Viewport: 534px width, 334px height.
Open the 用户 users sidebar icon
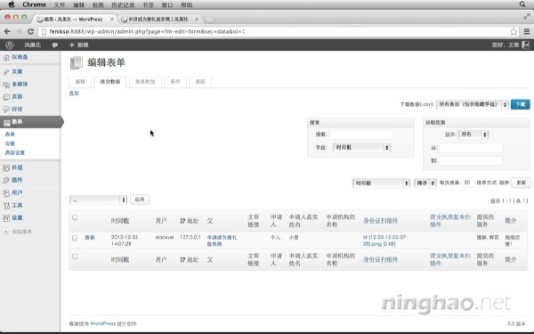click(6, 193)
